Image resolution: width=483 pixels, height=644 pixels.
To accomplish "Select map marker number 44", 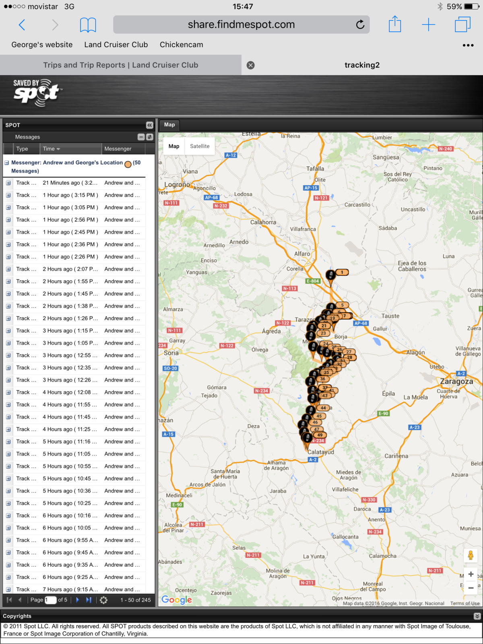I will coord(324,408).
